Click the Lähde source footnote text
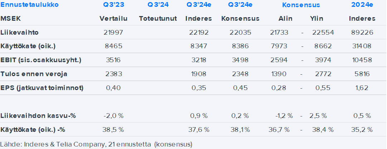 click(97, 144)
